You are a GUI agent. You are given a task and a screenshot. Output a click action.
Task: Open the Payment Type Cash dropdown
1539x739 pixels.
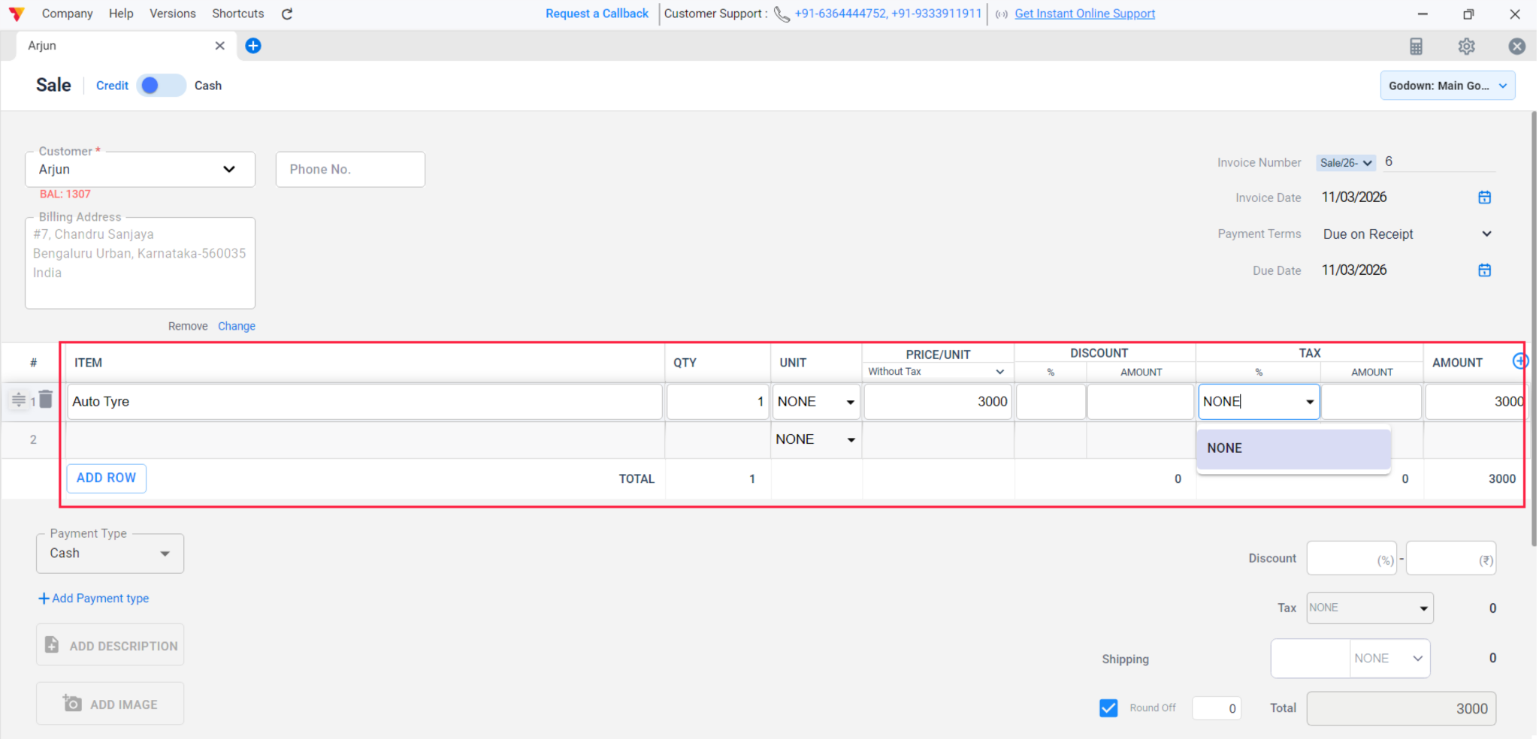pyautogui.click(x=110, y=553)
